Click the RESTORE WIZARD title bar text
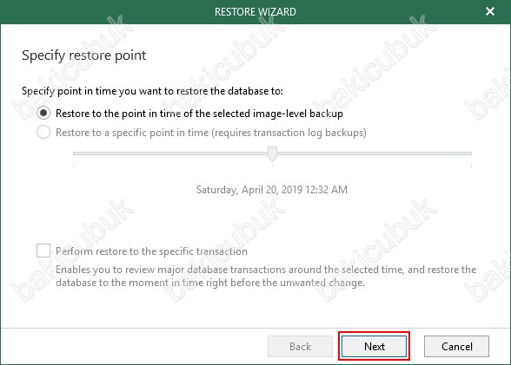Viewport: 511px width, 365px height. point(255,12)
